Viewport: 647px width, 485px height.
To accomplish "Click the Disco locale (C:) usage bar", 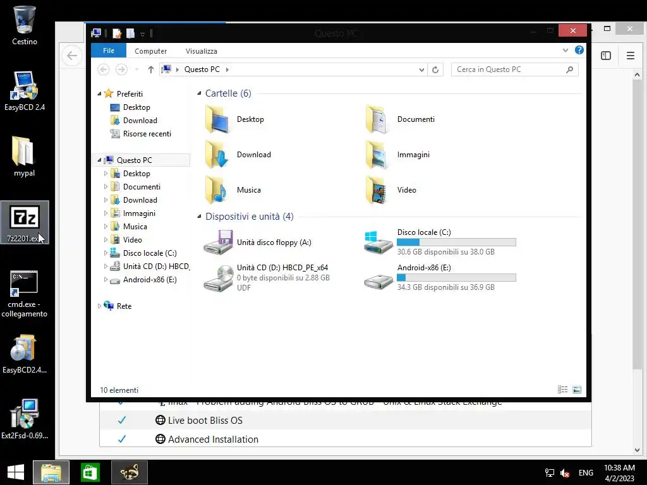I will coord(456,242).
